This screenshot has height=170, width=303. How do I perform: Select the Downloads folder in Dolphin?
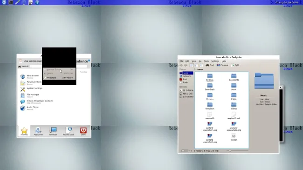coord(210,87)
